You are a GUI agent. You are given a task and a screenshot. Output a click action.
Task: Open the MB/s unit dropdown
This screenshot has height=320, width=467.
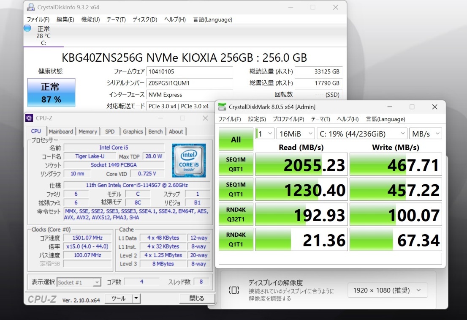coord(426,134)
